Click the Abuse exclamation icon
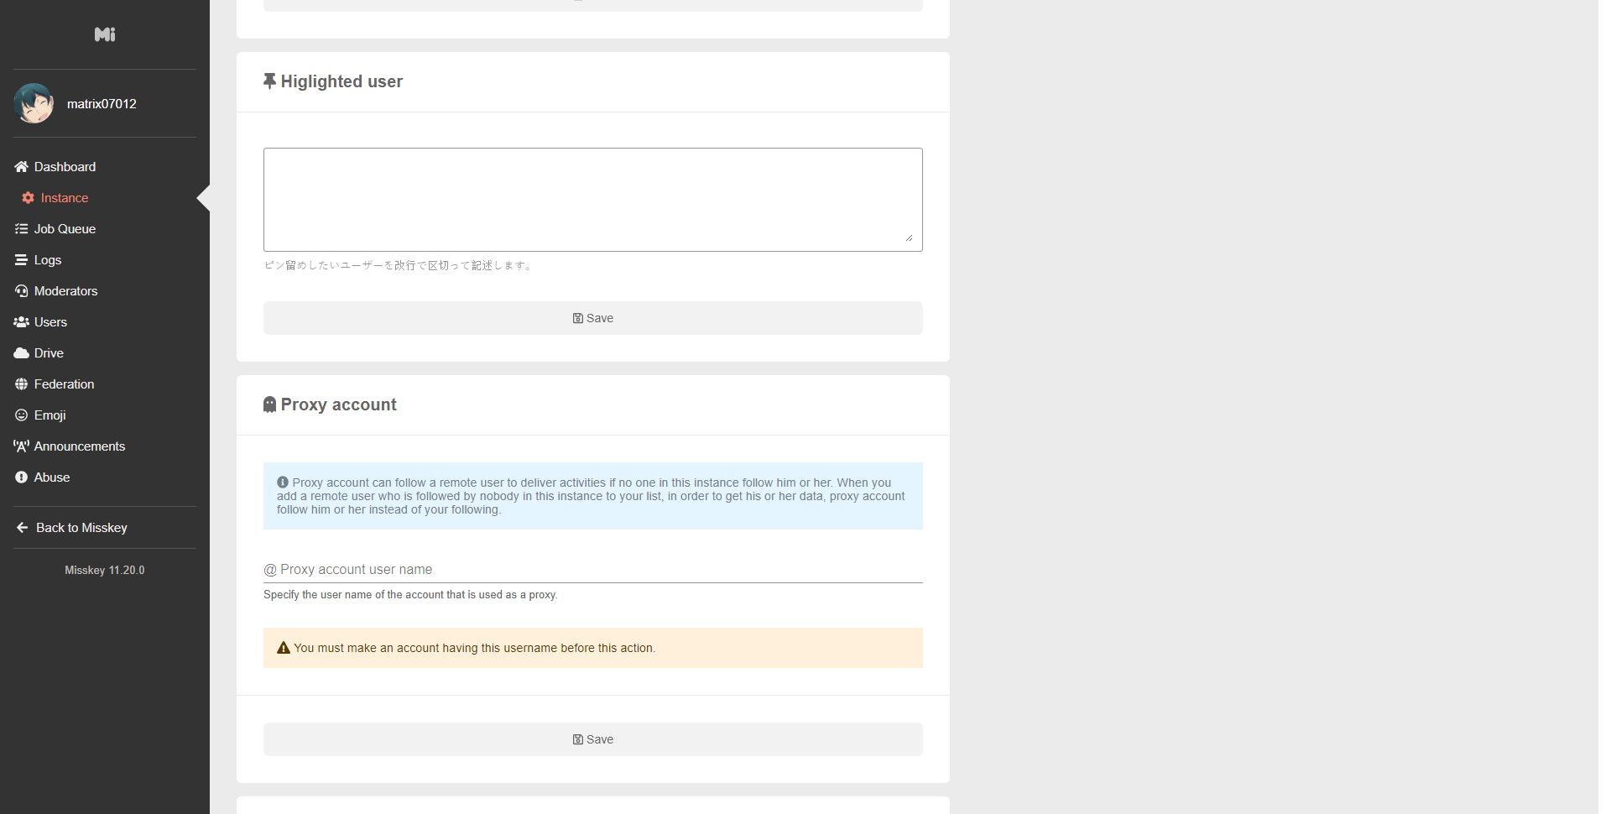The width and height of the screenshot is (1611, 814). point(22,477)
